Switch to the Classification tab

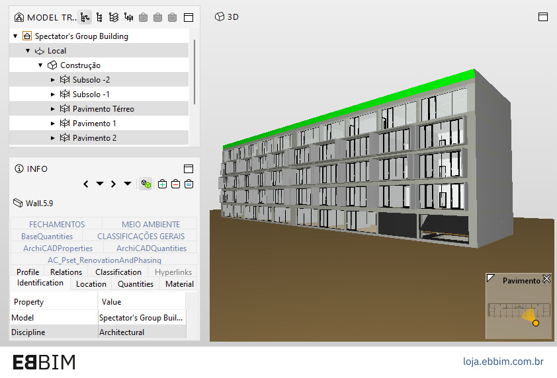point(118,272)
